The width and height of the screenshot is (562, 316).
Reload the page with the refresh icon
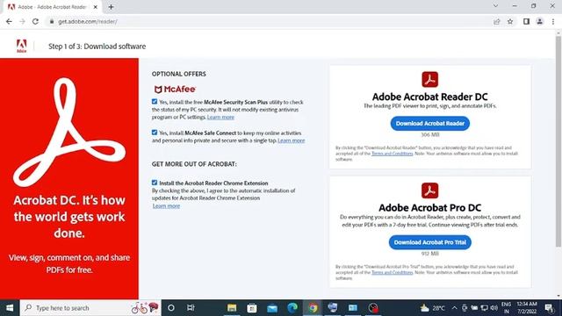tap(35, 21)
